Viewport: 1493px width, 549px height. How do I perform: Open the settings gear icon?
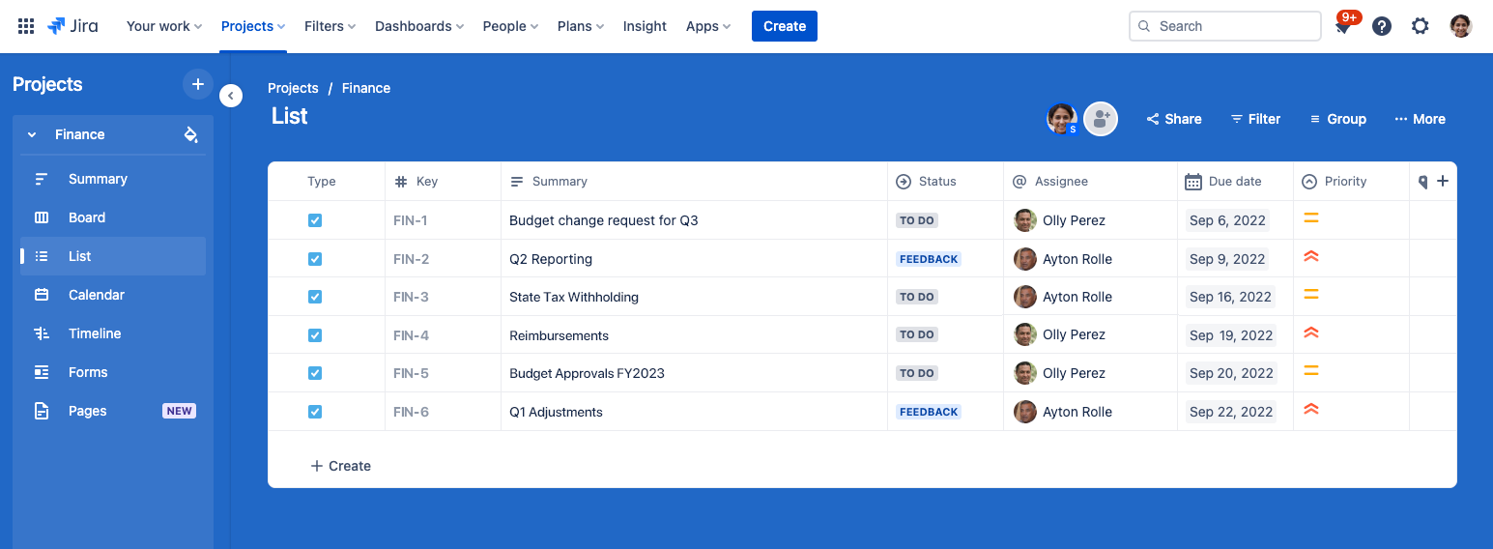click(x=1420, y=26)
